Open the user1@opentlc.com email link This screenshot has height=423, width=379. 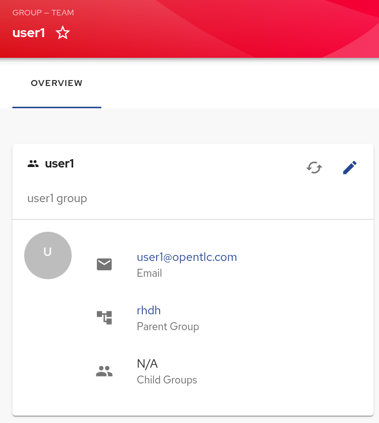point(187,257)
